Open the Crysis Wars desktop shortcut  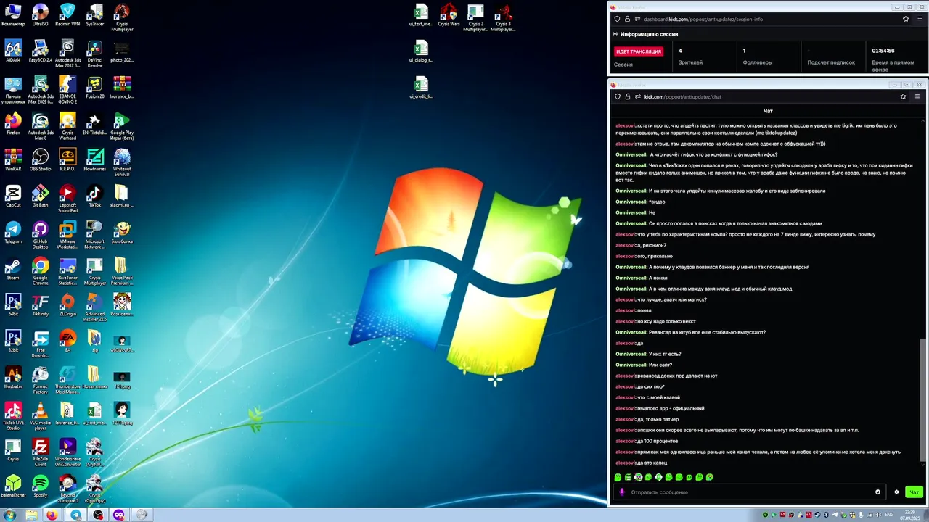[x=449, y=15]
